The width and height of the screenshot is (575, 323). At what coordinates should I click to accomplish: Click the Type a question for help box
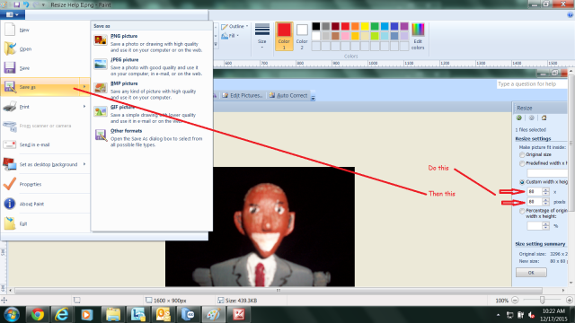pos(532,84)
